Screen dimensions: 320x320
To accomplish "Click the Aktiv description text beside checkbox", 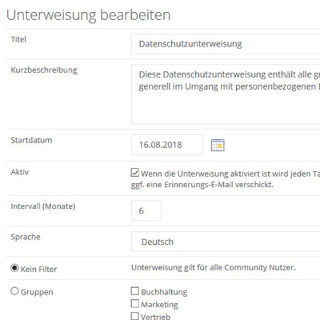I will [225, 179].
